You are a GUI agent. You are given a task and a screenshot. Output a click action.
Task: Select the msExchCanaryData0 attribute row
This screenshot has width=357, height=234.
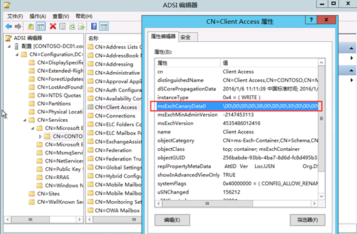point(236,106)
